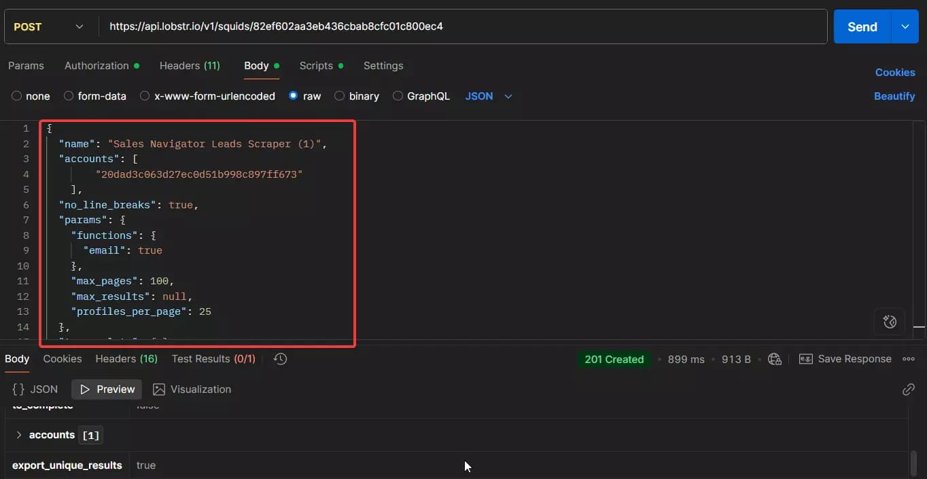Click the Send button
This screenshot has width=927, height=479.
[861, 26]
